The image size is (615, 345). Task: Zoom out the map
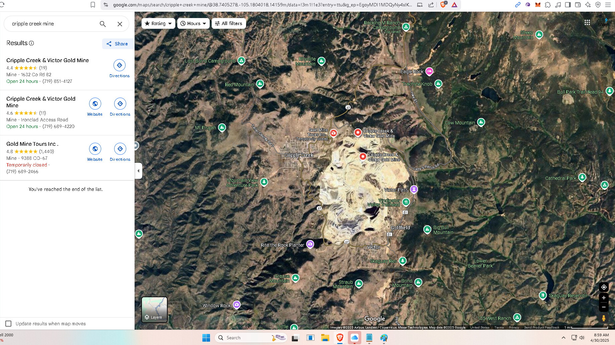tap(604, 307)
